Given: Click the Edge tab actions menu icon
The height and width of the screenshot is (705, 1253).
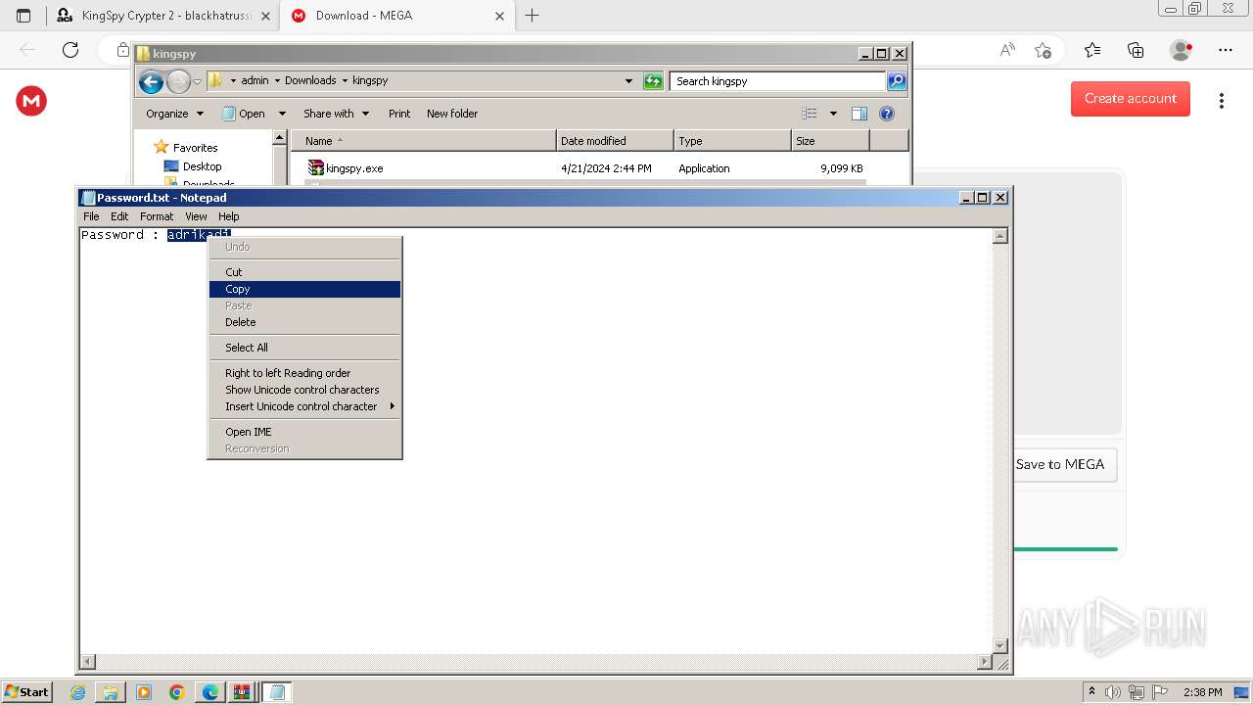Looking at the screenshot, I should 23,16.
